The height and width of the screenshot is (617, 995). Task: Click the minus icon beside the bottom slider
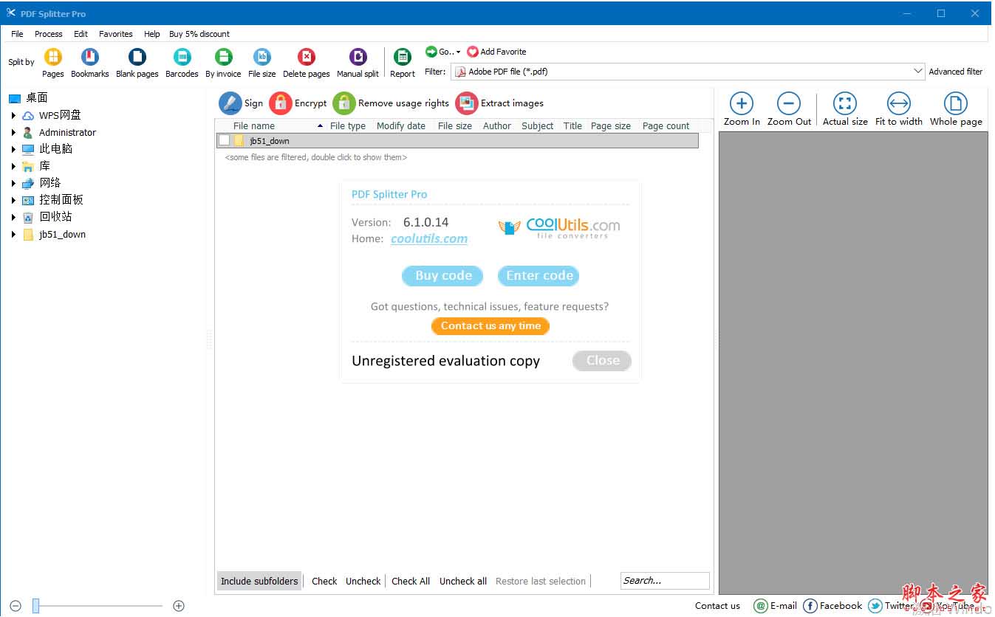(x=16, y=606)
